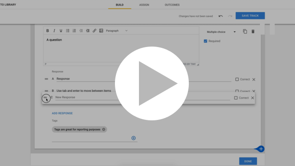Uncheck the Required checkbox
This screenshot has height=166, width=295.
[205, 41]
